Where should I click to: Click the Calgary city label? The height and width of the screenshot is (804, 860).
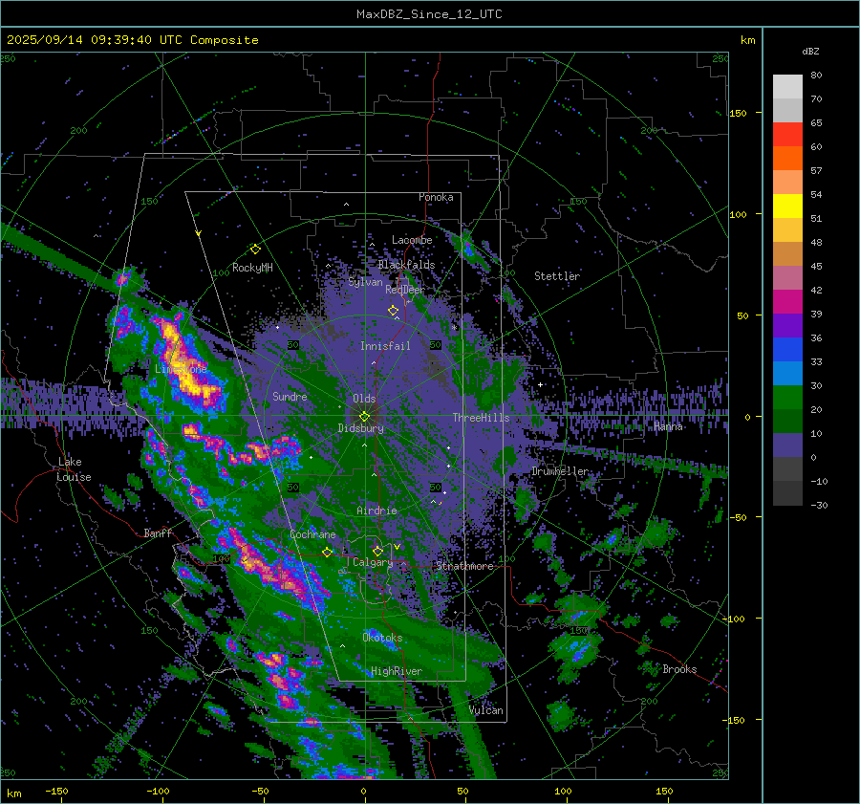coord(373,562)
